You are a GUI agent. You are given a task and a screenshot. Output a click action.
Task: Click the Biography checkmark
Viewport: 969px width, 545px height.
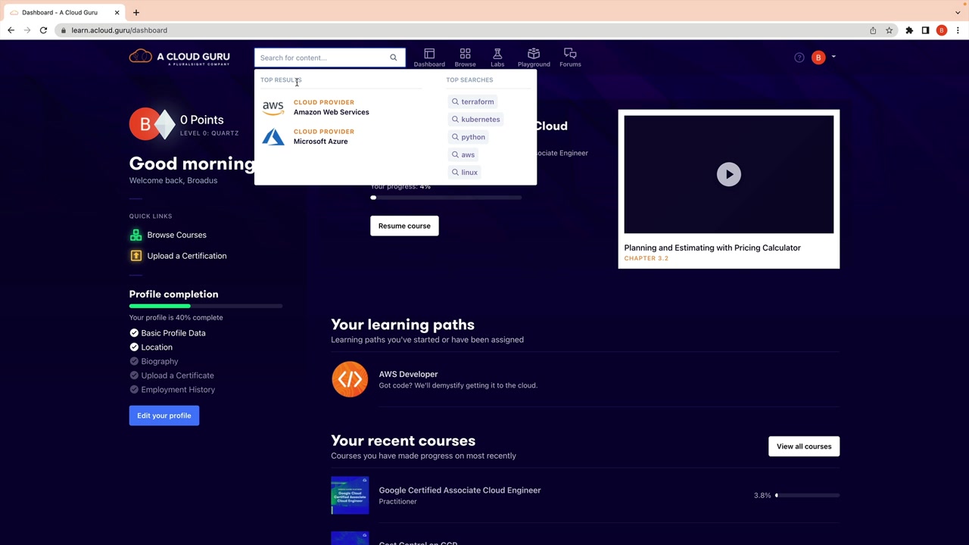click(134, 362)
